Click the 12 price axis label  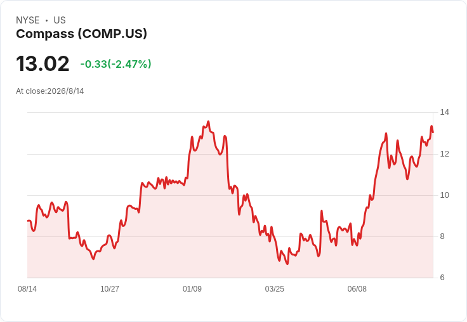click(445, 154)
